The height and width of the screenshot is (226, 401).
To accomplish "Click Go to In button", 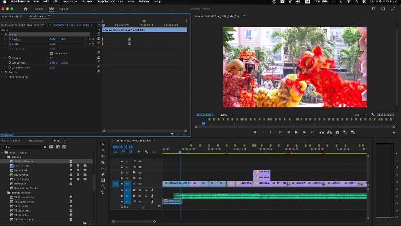I will tap(280, 132).
